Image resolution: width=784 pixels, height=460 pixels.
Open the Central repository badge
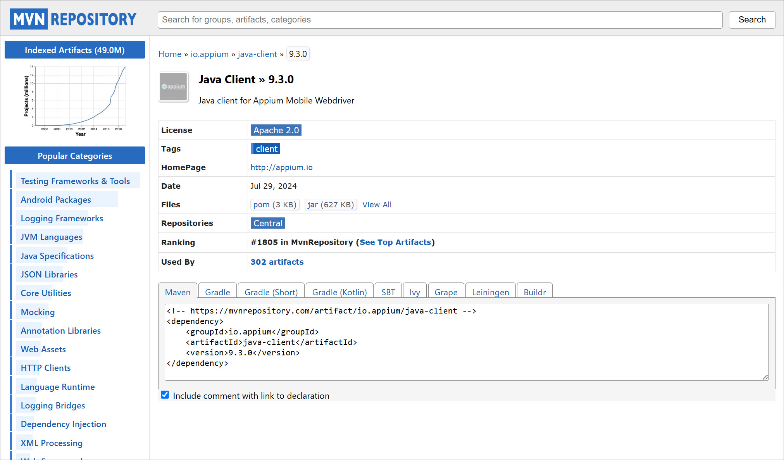(268, 223)
